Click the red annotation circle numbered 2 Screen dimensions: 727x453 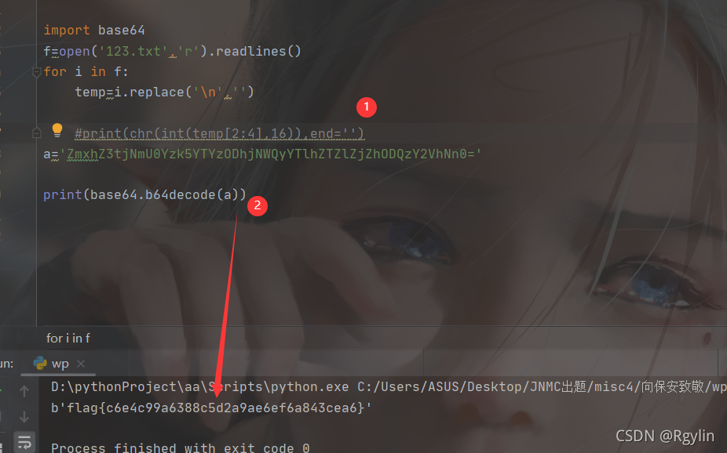(x=258, y=205)
